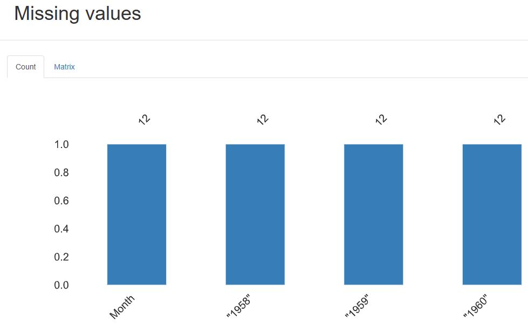This screenshot has width=528, height=331.
Task: Click the 12 count above "1959" bar
Action: click(x=380, y=118)
